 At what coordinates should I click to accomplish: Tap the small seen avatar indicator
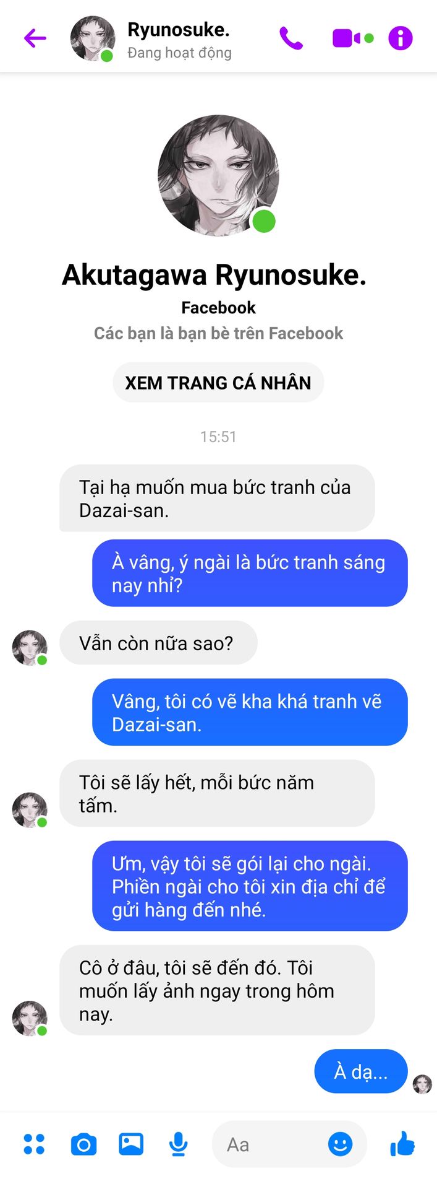[x=422, y=1084]
